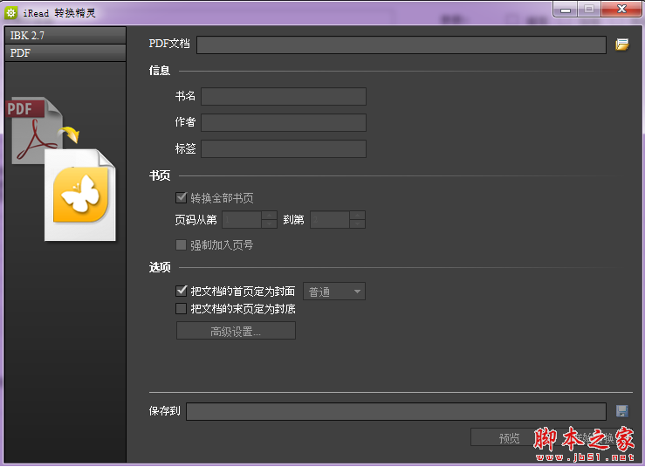Minimize the iRead 转换精灵 window
This screenshot has height=467, width=645.
pos(566,9)
